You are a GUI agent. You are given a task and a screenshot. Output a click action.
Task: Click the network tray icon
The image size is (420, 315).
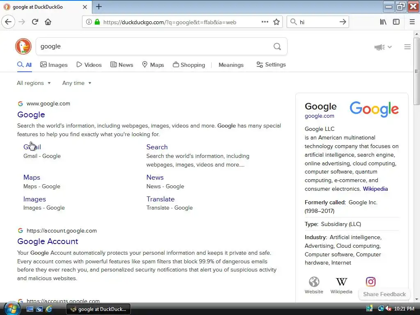(380, 308)
